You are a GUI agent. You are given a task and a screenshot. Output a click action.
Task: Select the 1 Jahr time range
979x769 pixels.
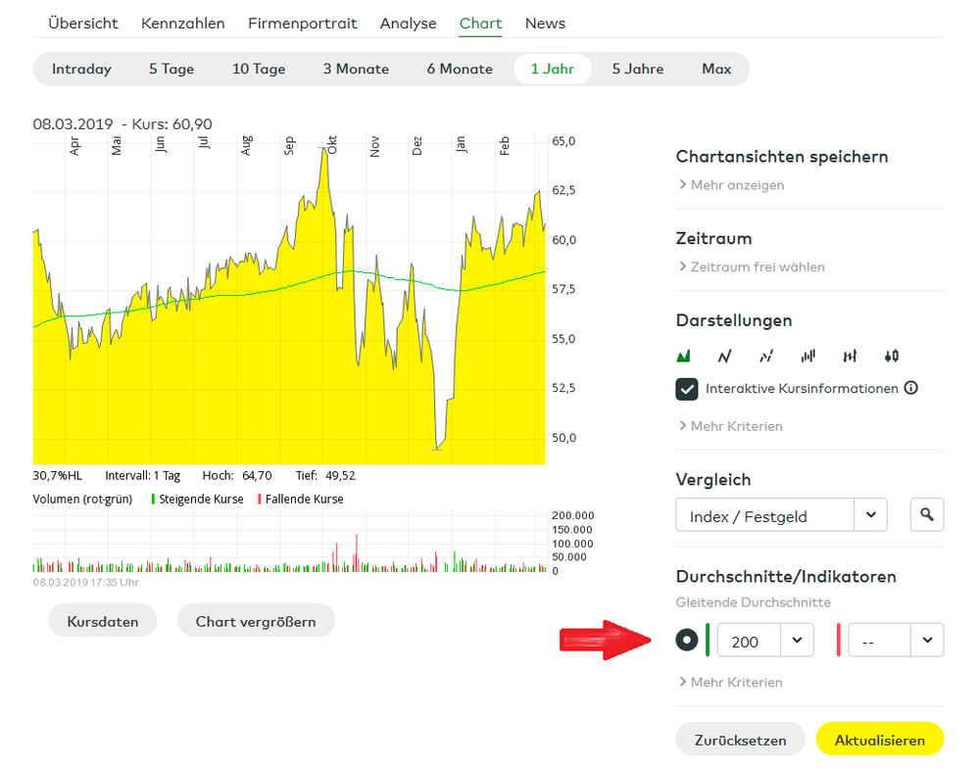pyautogui.click(x=552, y=69)
